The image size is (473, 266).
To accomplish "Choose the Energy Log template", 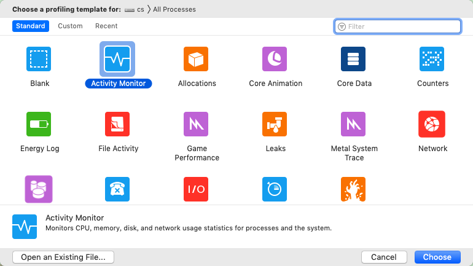I will pyautogui.click(x=39, y=124).
